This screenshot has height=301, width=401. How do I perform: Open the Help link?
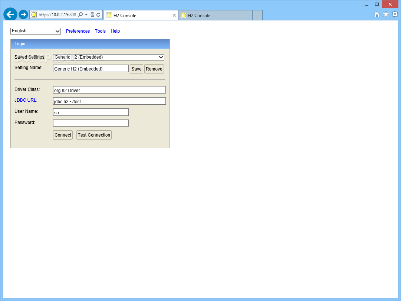(115, 31)
